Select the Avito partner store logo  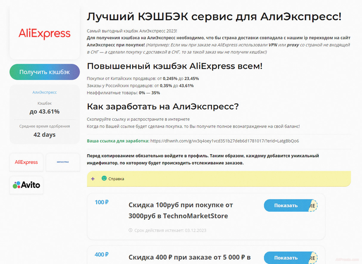point(26,185)
